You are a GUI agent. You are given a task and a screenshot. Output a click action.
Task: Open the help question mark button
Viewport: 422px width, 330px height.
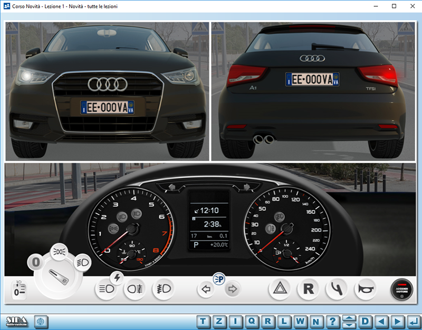click(332, 321)
